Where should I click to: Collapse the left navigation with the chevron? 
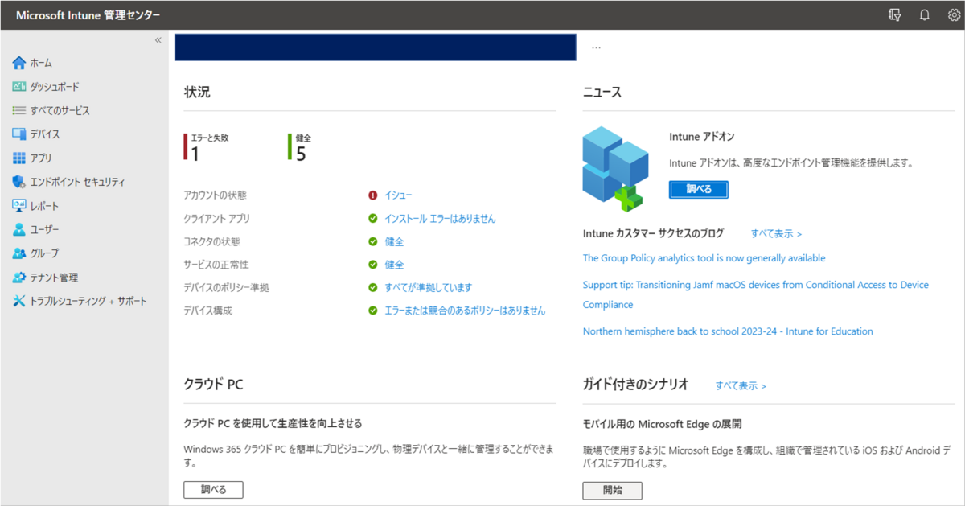point(158,40)
